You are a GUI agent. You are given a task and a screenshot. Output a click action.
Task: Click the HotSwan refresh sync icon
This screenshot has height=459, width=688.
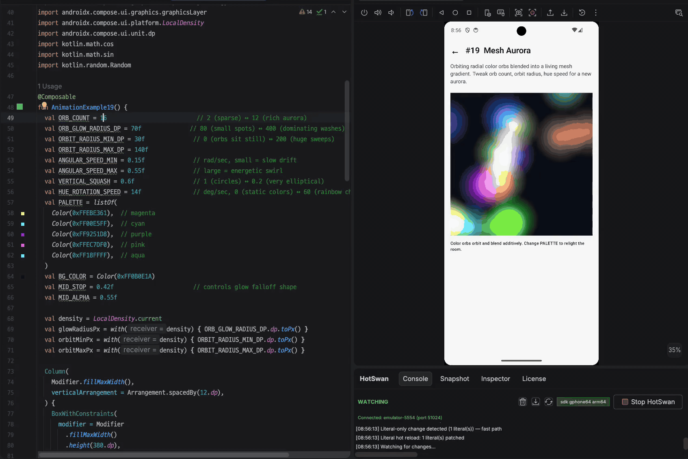coord(549,402)
